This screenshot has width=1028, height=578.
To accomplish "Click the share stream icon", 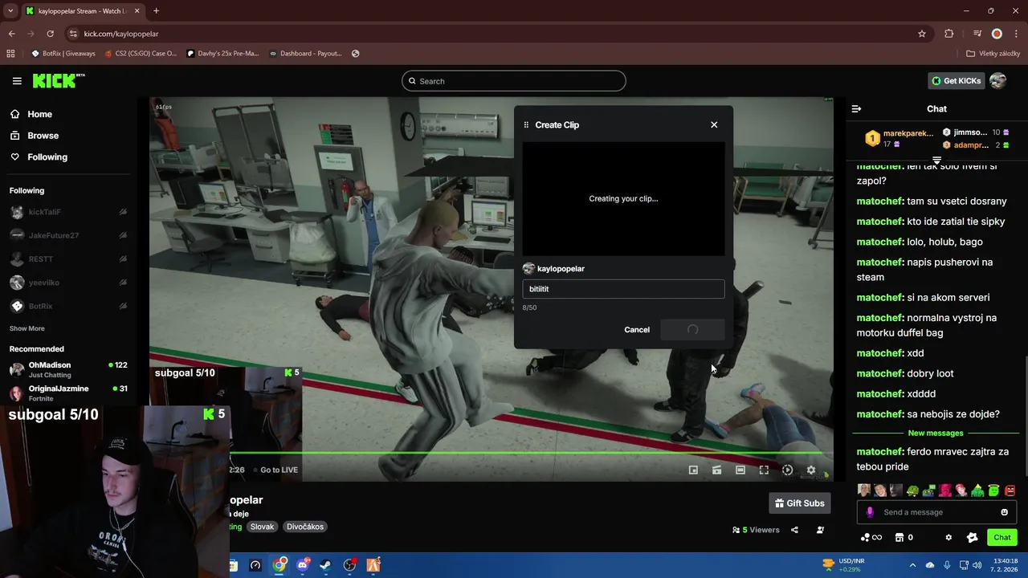I will click(794, 530).
